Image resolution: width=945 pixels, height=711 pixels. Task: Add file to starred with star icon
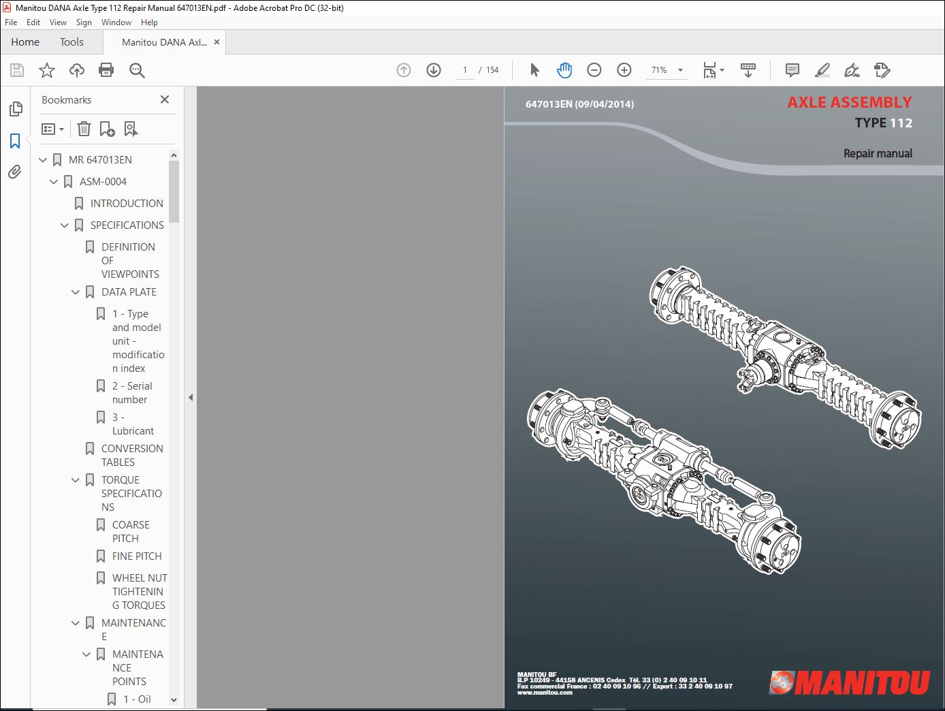coord(47,70)
